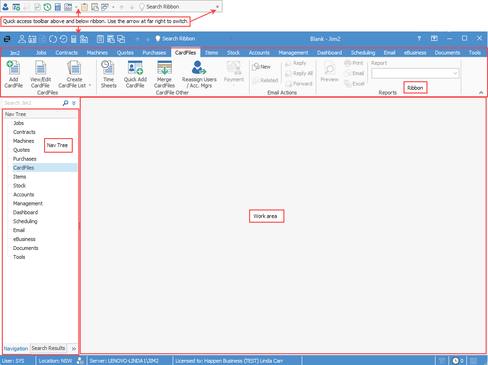Viewport: 488px width, 365px height.
Task: Click the clipboard icon in the blue title bar
Action: pyautogui.click(x=100, y=39)
